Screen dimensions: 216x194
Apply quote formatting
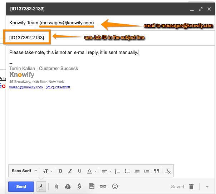pyautogui.click(x=157, y=171)
